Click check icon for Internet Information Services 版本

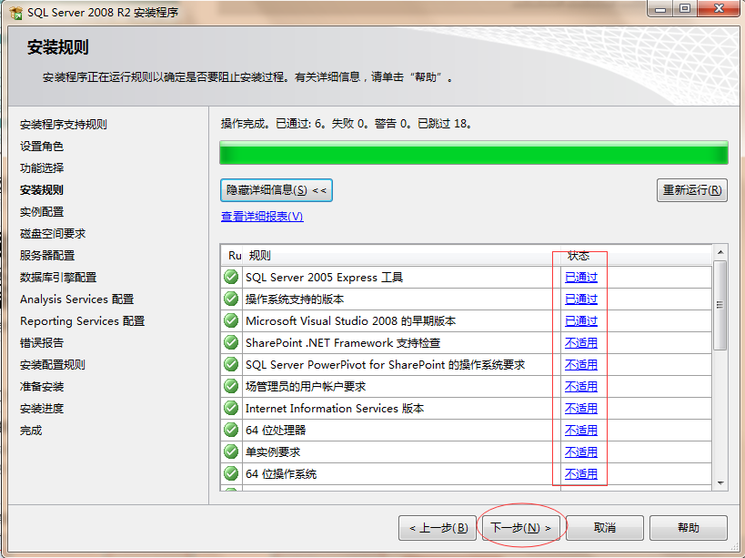[231, 408]
